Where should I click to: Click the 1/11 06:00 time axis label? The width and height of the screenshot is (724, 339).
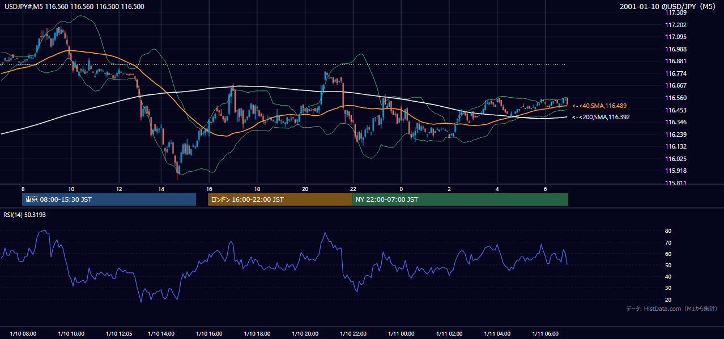[546, 333]
